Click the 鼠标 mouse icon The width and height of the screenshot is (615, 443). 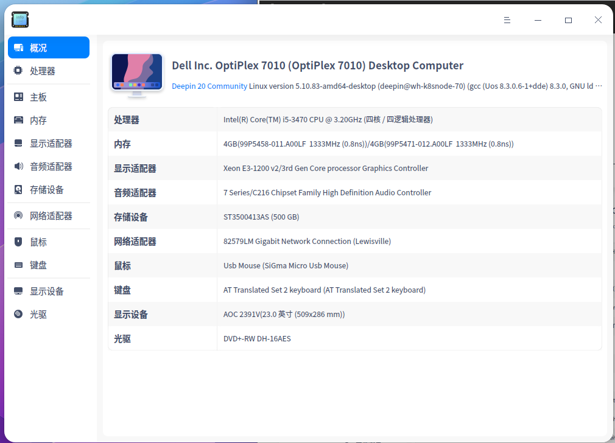18,242
